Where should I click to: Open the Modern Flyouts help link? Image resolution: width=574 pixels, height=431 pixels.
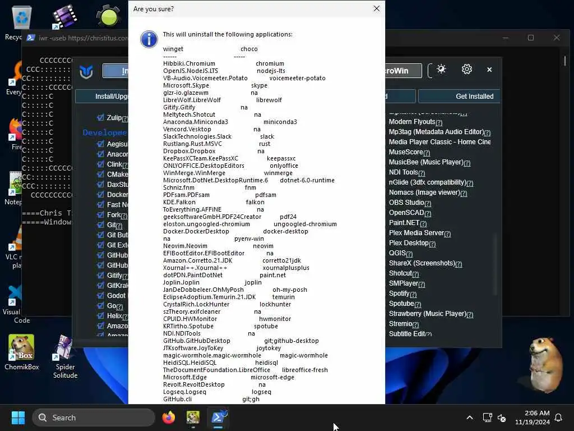pyautogui.click(x=439, y=123)
